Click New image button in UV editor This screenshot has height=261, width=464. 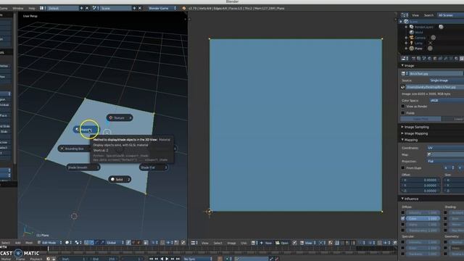266,243
